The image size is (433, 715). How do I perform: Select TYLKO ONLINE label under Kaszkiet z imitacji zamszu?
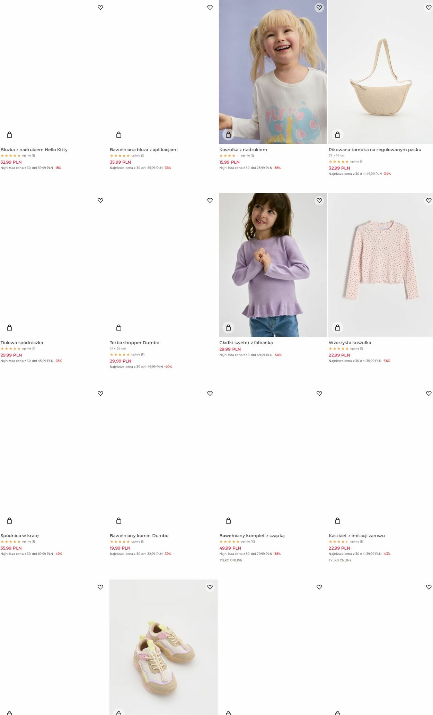pyautogui.click(x=340, y=560)
